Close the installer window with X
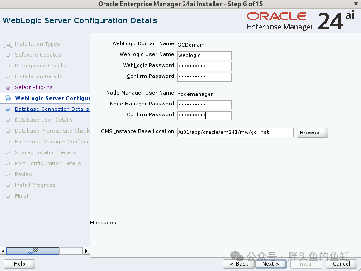The image size is (361, 271). click(356, 4)
